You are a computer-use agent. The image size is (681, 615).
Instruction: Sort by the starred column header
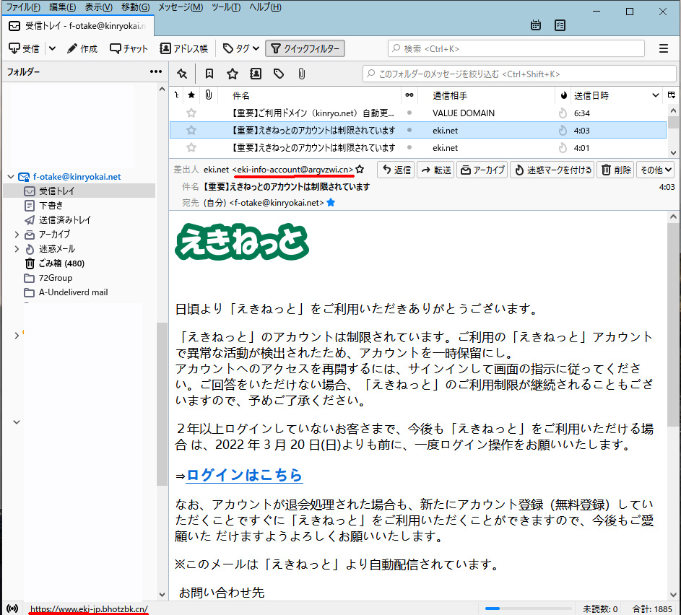pos(191,95)
